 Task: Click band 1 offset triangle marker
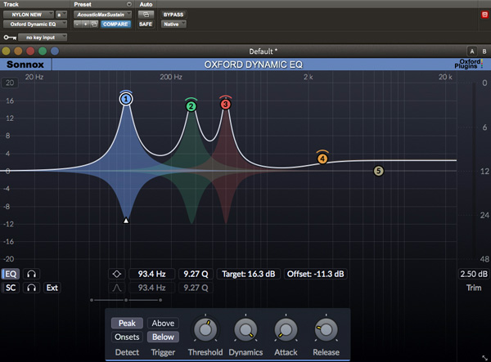(126, 221)
